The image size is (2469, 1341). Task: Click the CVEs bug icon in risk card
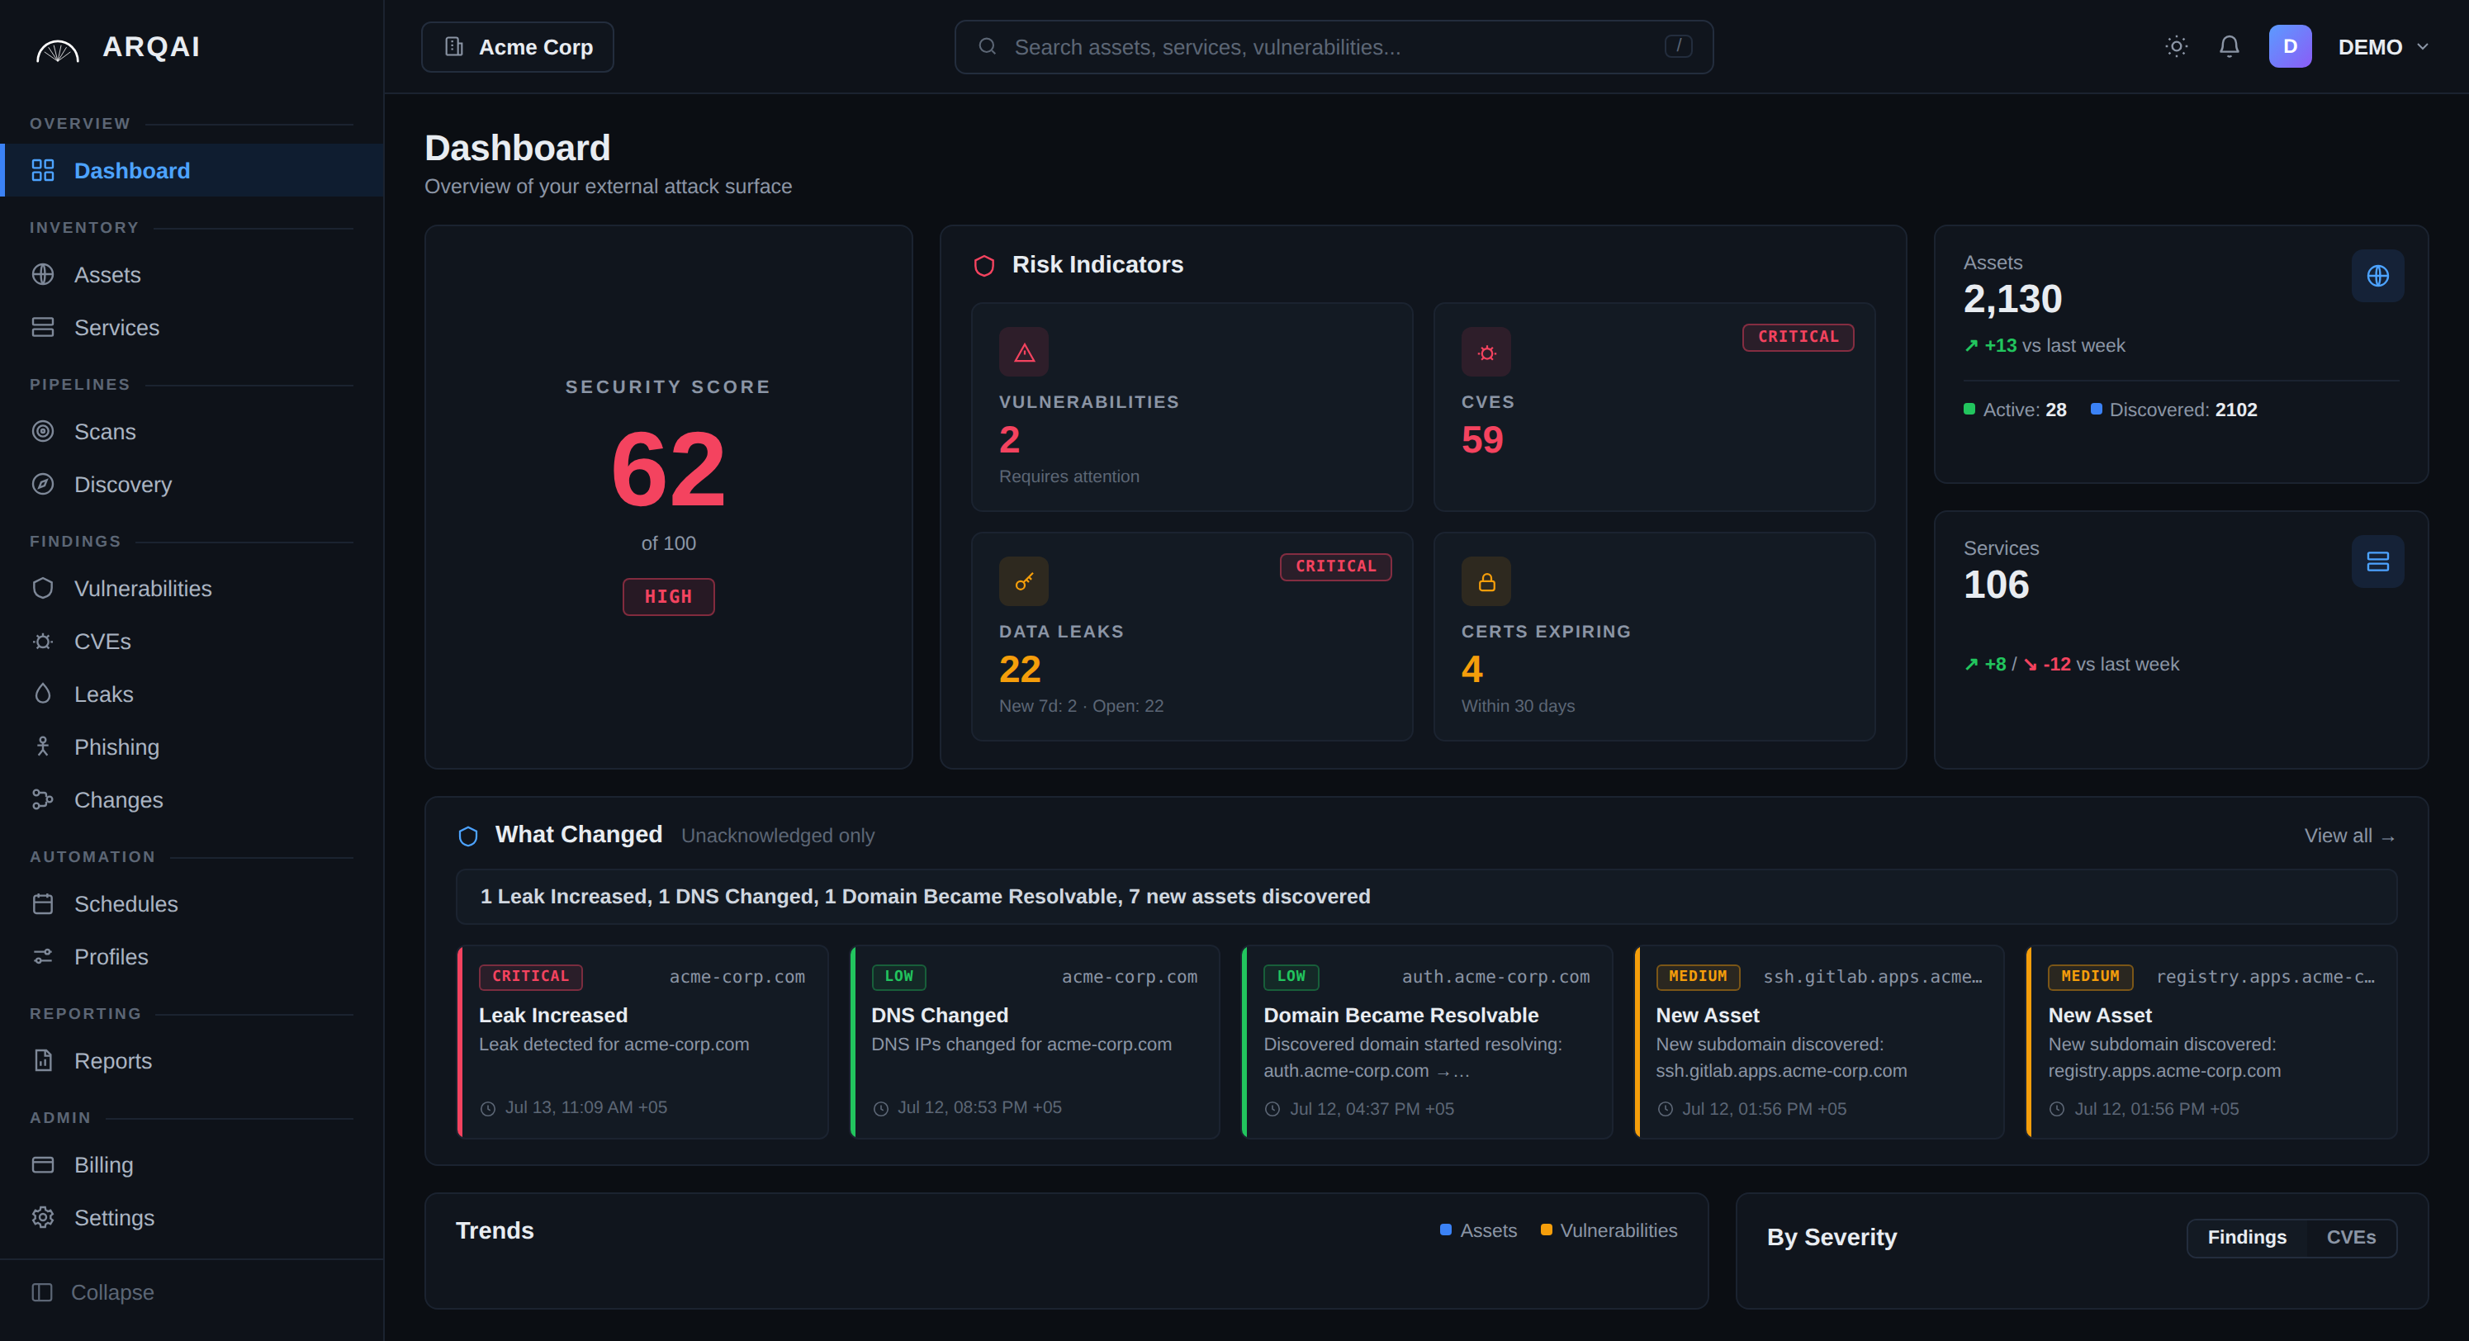pyautogui.click(x=1486, y=352)
